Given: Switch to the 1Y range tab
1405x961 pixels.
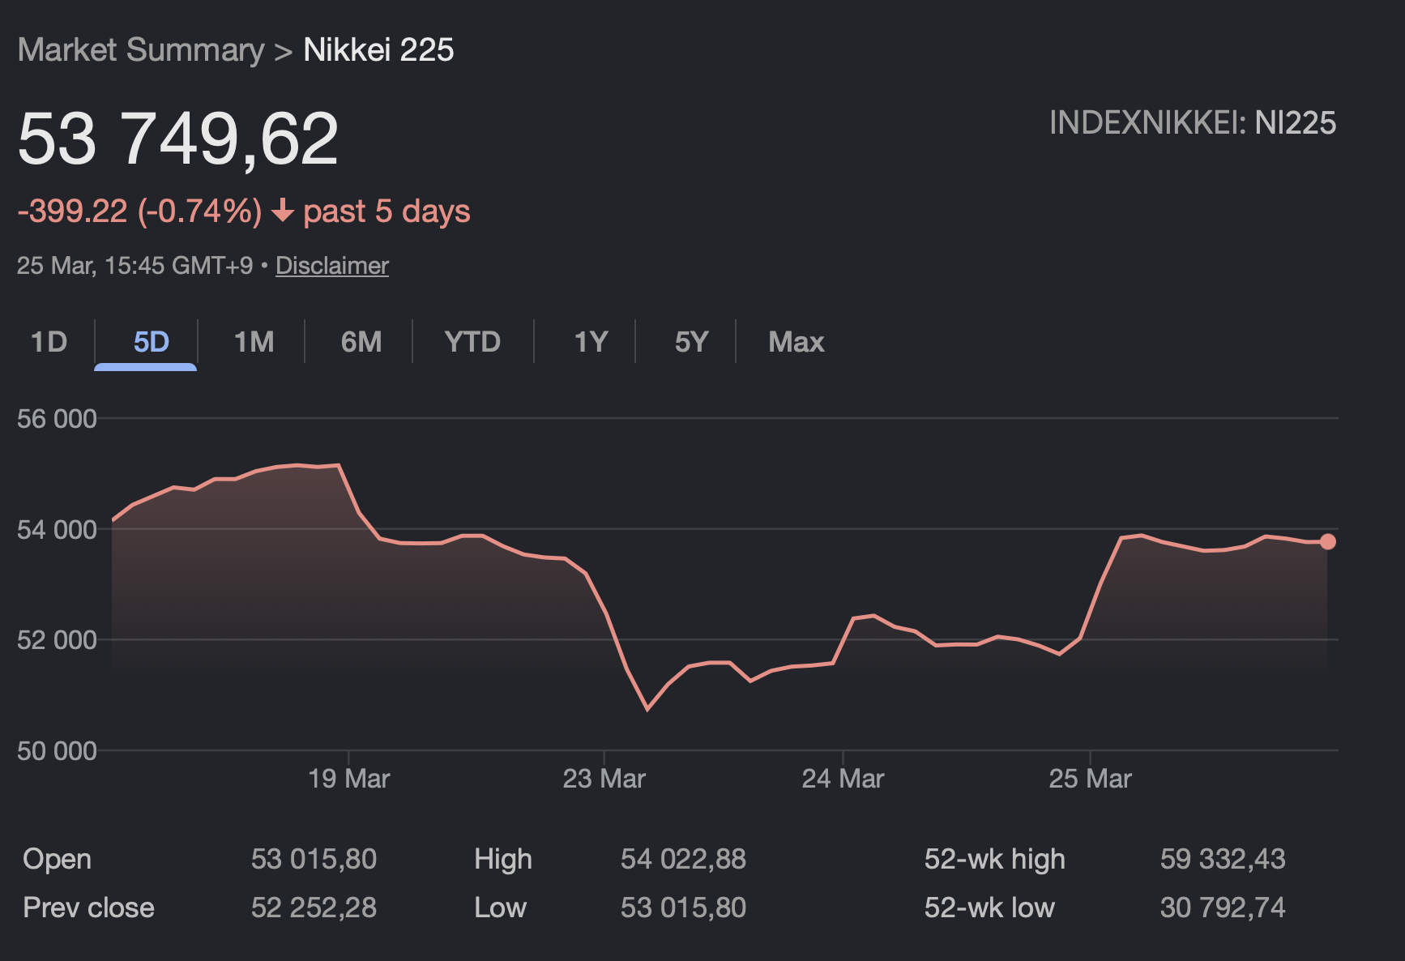Looking at the screenshot, I should point(591,342).
